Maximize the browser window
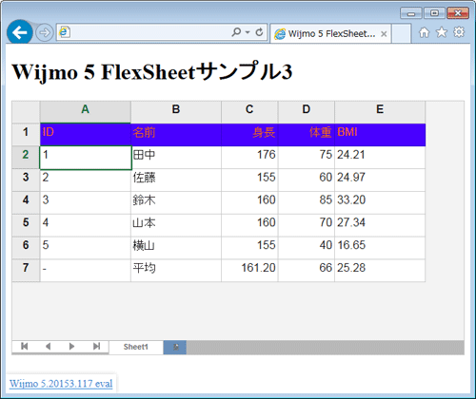 434,13
